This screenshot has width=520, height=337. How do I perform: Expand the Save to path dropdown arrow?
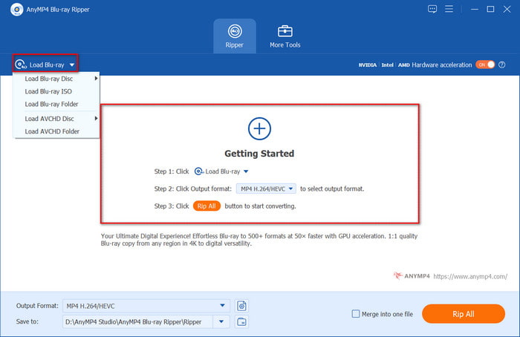[x=221, y=321]
